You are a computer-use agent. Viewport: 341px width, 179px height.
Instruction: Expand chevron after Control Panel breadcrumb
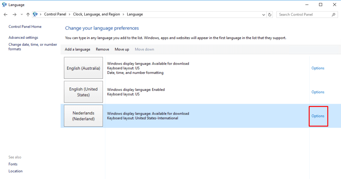(x=70, y=15)
